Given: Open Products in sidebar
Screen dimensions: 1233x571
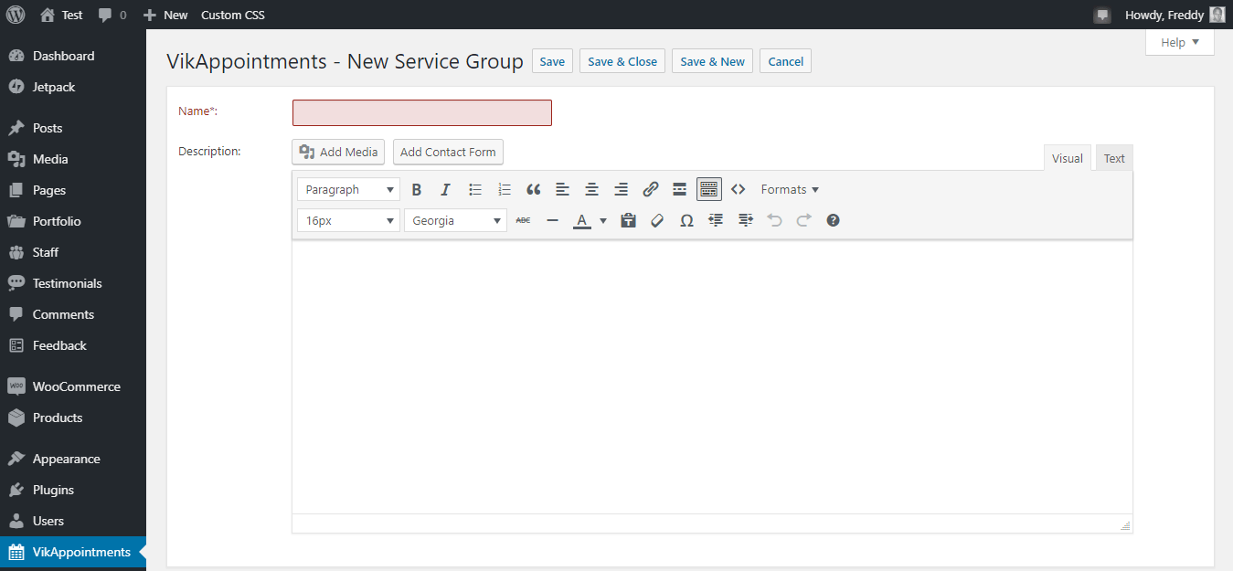Looking at the screenshot, I should click(73, 418).
